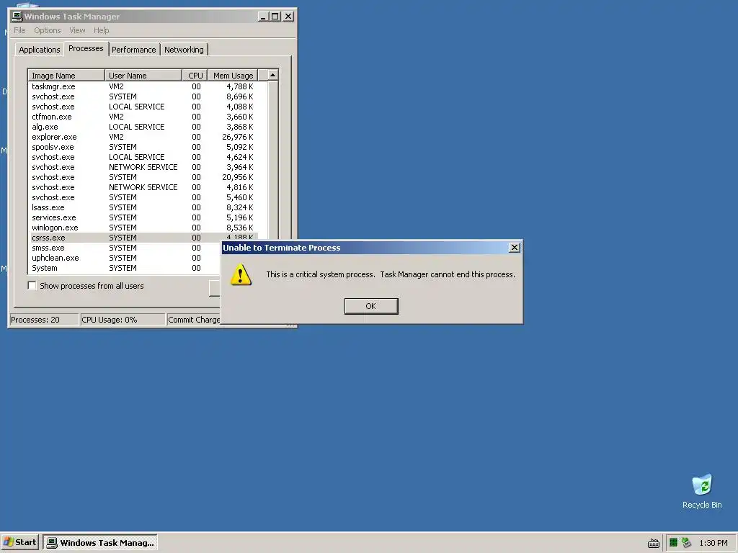Screen dimensions: 738x553
Task: Close the Unable to Terminate Process dialog
Action: [x=515, y=248]
